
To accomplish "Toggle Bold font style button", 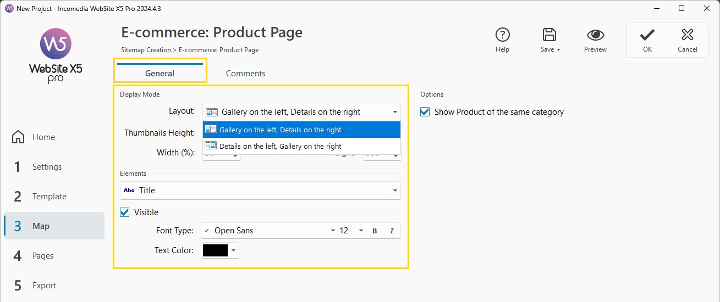I will (x=375, y=231).
